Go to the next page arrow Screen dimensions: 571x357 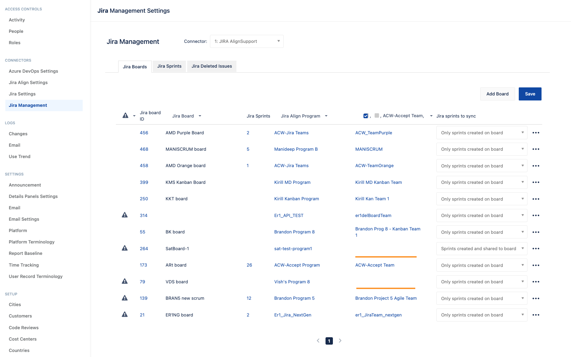coord(340,341)
